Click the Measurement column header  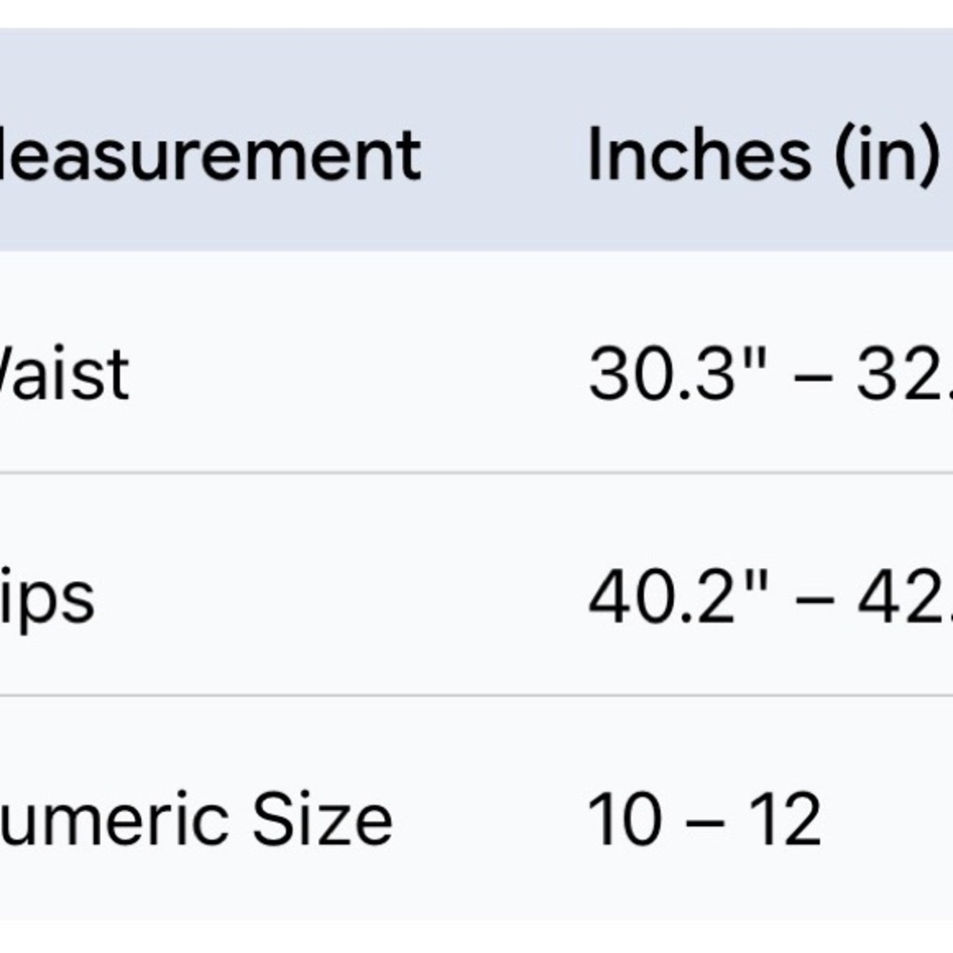210,154
